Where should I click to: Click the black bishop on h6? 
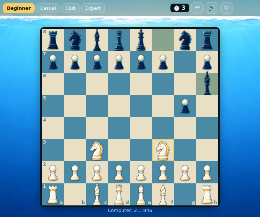pos(207,84)
